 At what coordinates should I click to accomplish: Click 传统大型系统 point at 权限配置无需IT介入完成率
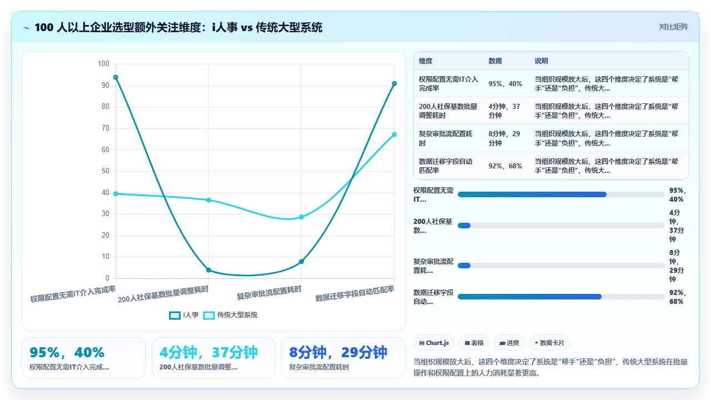point(116,193)
